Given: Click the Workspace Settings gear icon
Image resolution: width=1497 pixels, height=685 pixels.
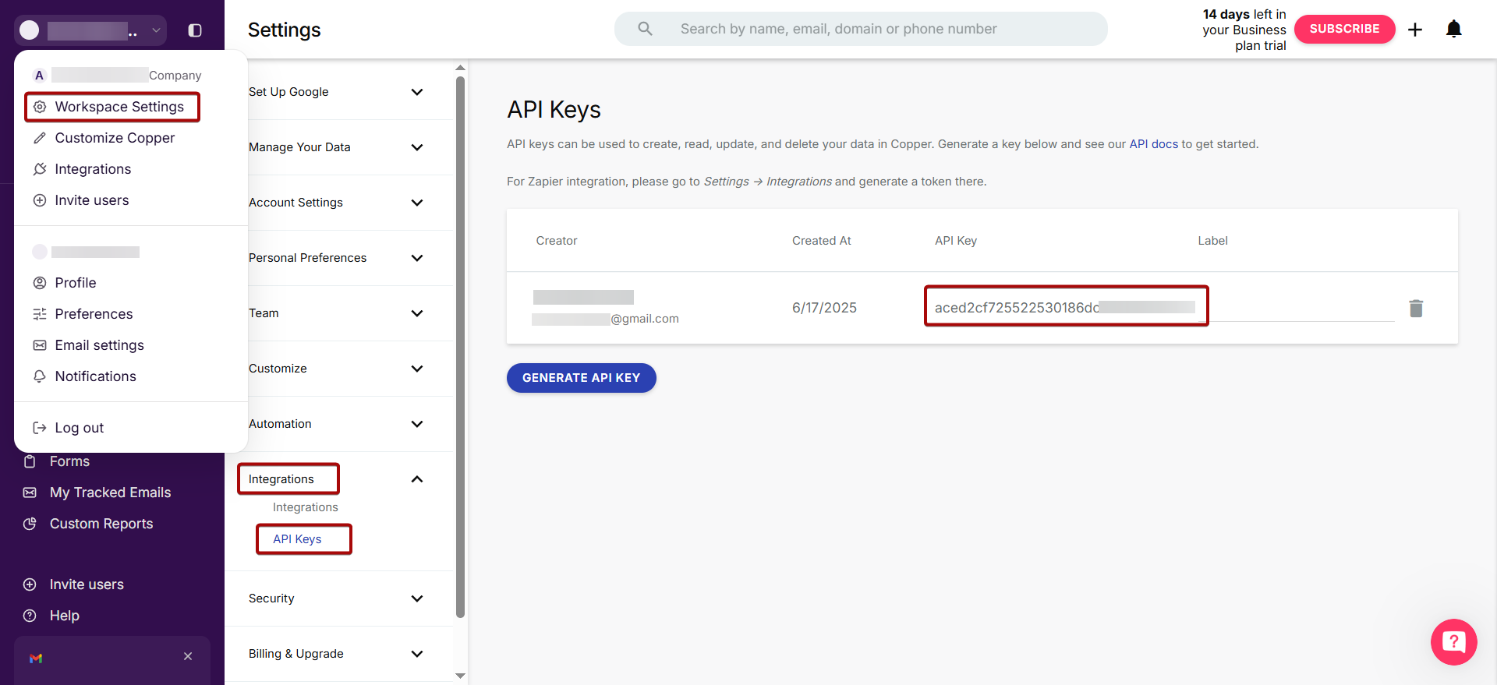Looking at the screenshot, I should coord(40,107).
